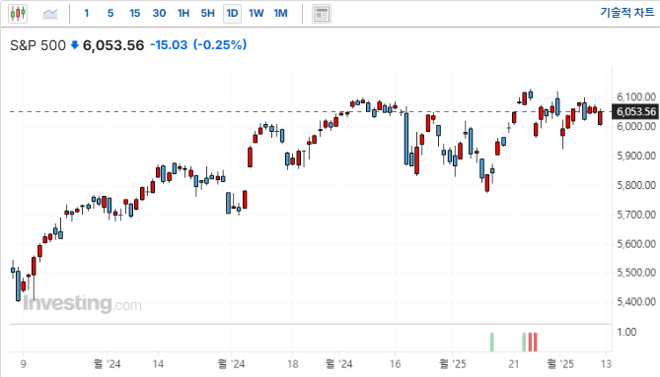The image size is (660, 377).
Task: Click the price 6,053.56 in header
Action: click(113, 45)
